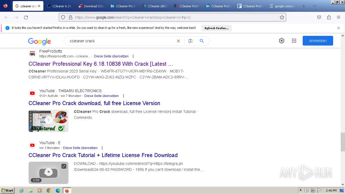This screenshot has height=194, width=345.
Task: Open the tracking protection shield icon
Action: click(63, 17)
